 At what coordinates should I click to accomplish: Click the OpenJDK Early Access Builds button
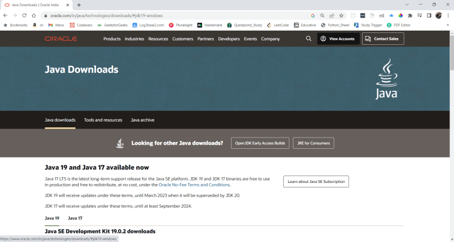260,143
